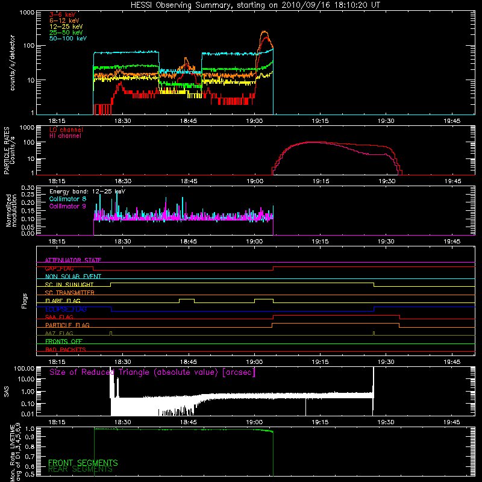Click the 'GAP_FLAG' label
The image size is (482, 482).
[59, 268]
